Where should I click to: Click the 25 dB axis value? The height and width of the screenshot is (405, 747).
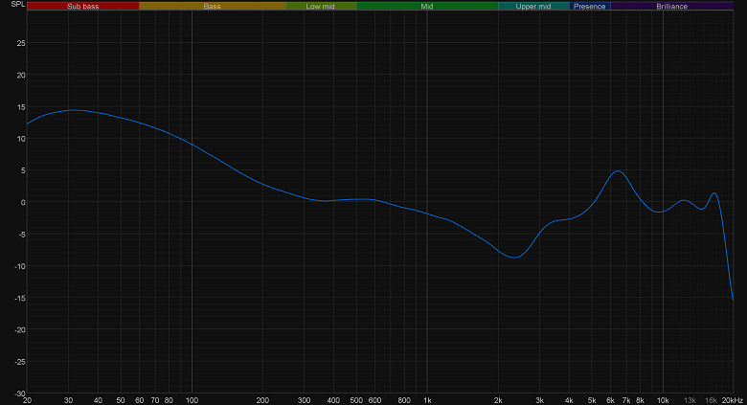[21, 43]
